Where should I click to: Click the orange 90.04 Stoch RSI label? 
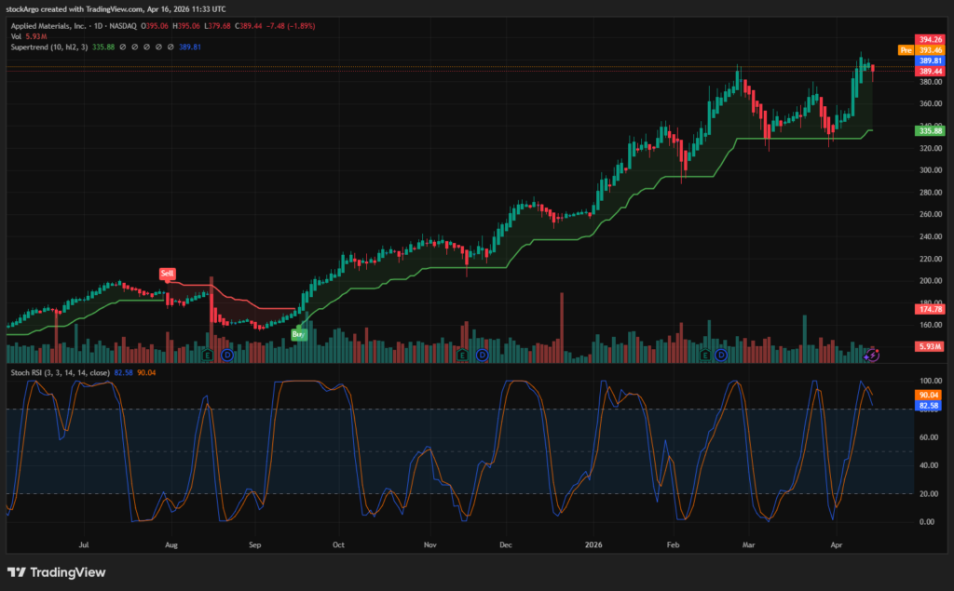pyautogui.click(x=931, y=395)
